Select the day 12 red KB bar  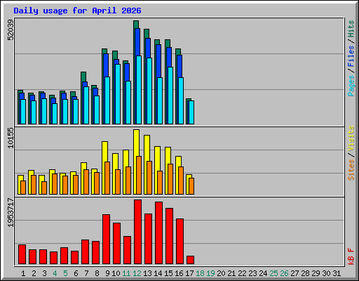pos(137,232)
